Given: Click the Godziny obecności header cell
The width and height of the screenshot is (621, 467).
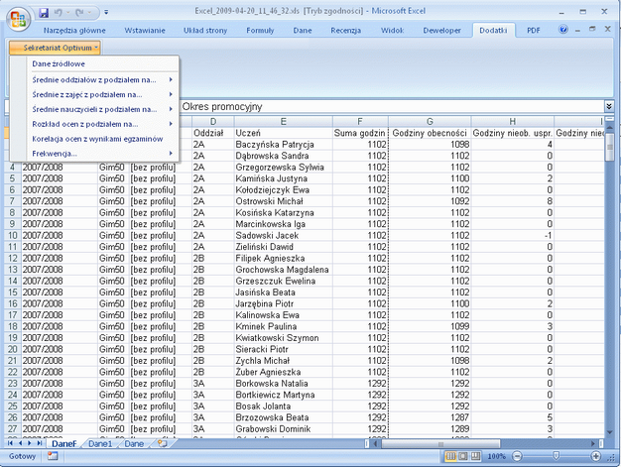Looking at the screenshot, I should coord(430,133).
